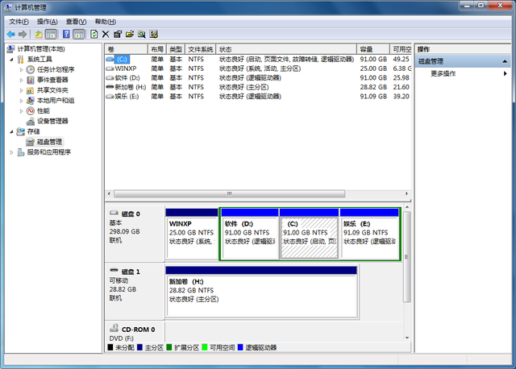Click the Forward arrow in the toolbar
Image resolution: width=516 pixels, height=369 pixels.
click(x=22, y=35)
